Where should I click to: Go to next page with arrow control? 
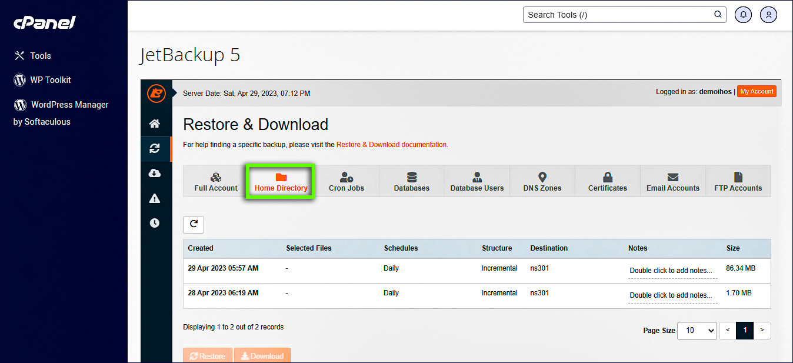(x=762, y=331)
